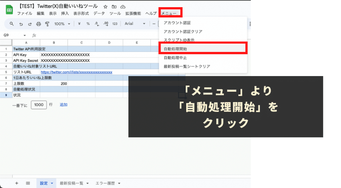The image size is (341, 188).
Task: Decrease decimal places
Action: pos(97,24)
